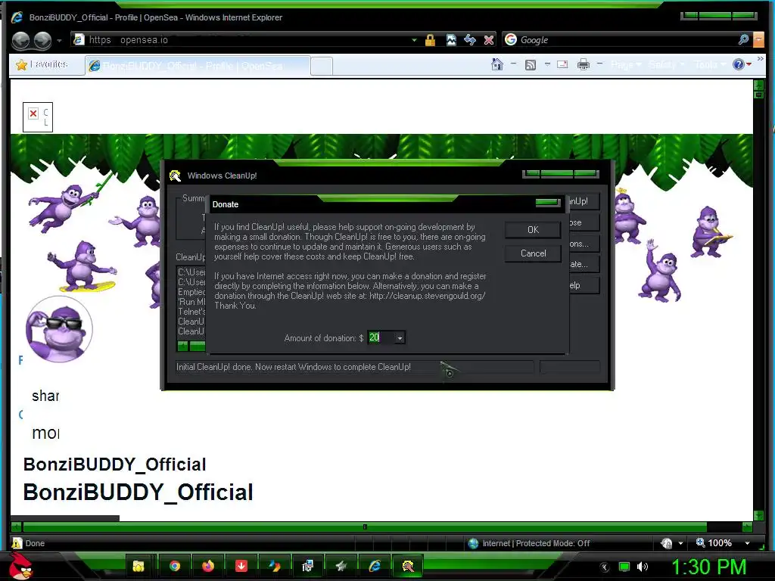Click the page scrollbar down arrow

758,515
